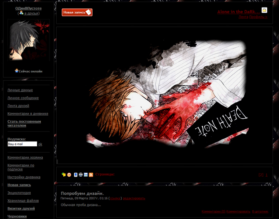Click the В цитатник link

point(260,211)
